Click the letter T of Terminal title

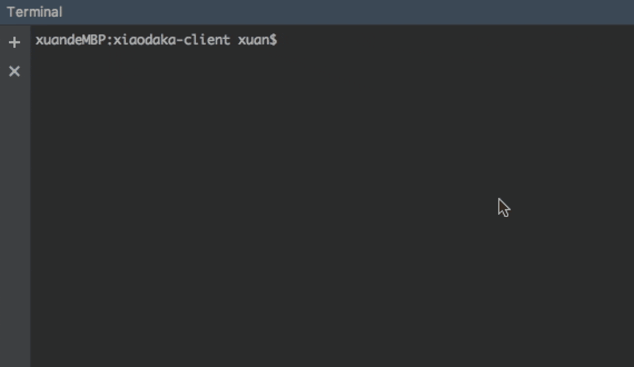point(11,12)
